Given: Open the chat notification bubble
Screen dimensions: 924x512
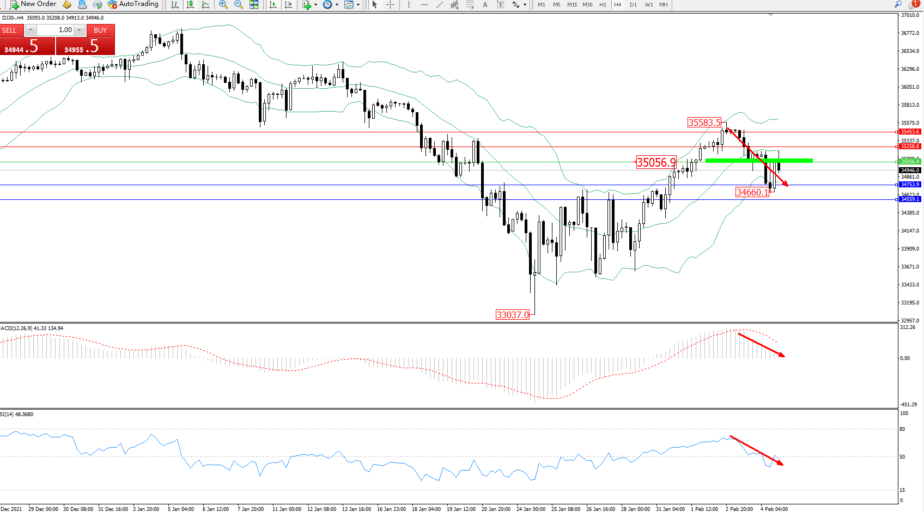Looking at the screenshot, I should point(914,4).
